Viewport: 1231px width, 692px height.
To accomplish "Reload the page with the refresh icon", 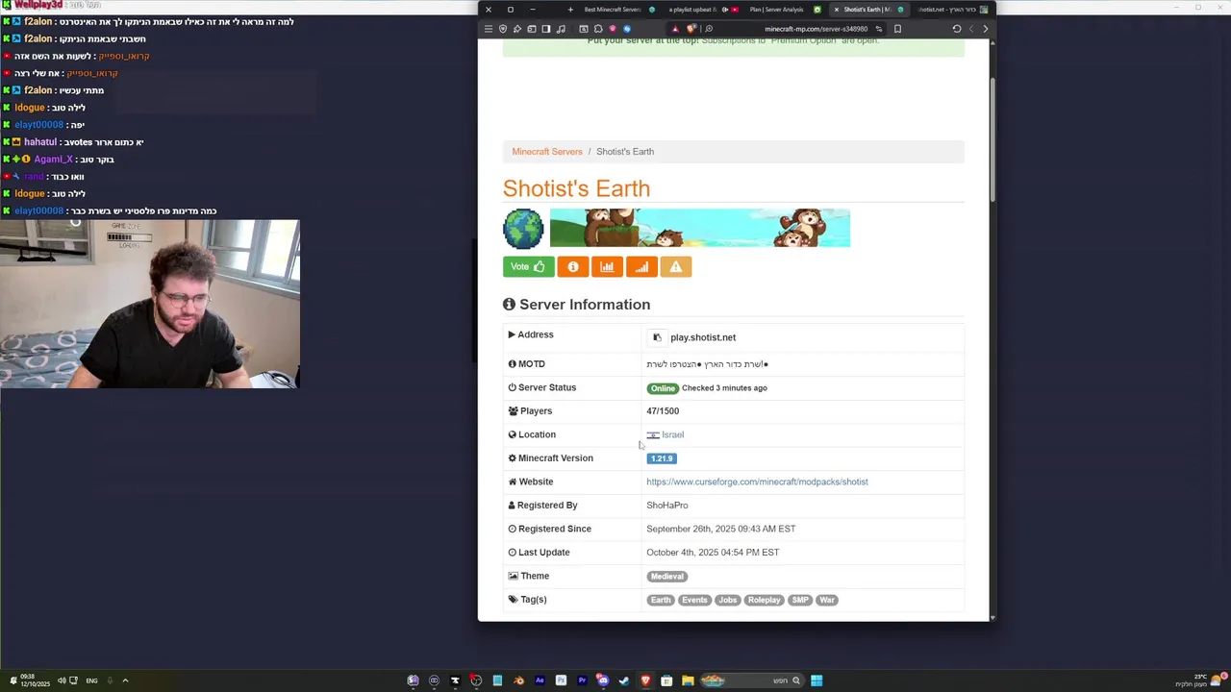I will click(x=957, y=29).
